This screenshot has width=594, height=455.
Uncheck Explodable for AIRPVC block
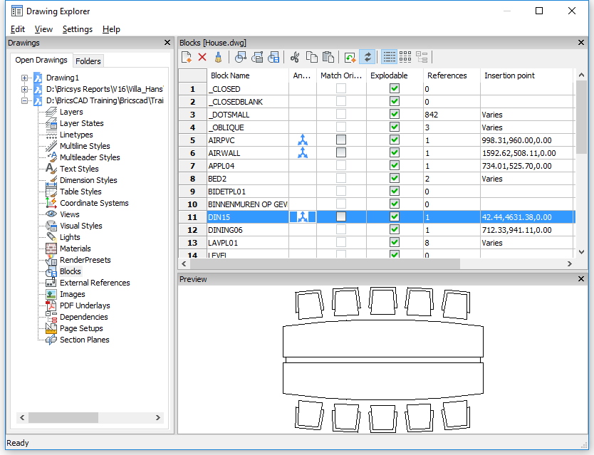(395, 140)
